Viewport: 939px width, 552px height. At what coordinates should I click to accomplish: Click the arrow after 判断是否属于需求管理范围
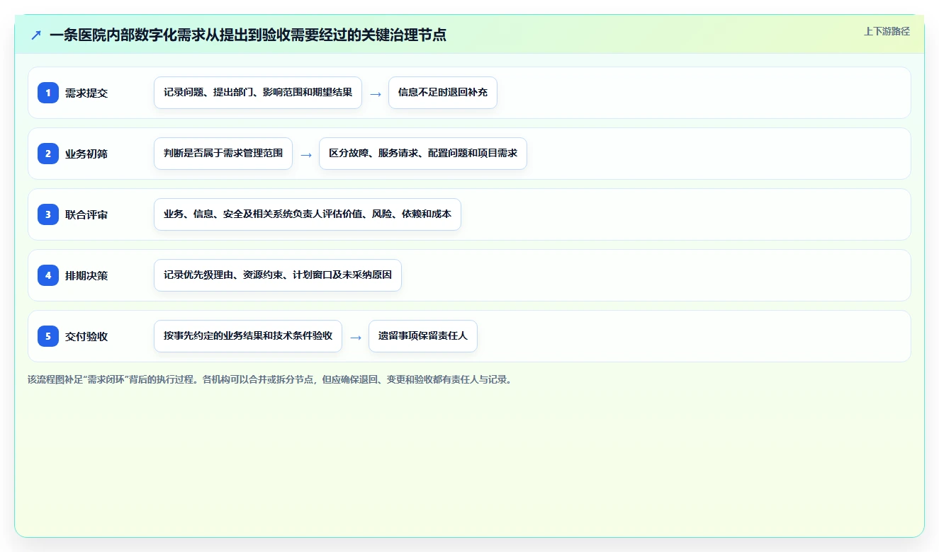pos(306,154)
